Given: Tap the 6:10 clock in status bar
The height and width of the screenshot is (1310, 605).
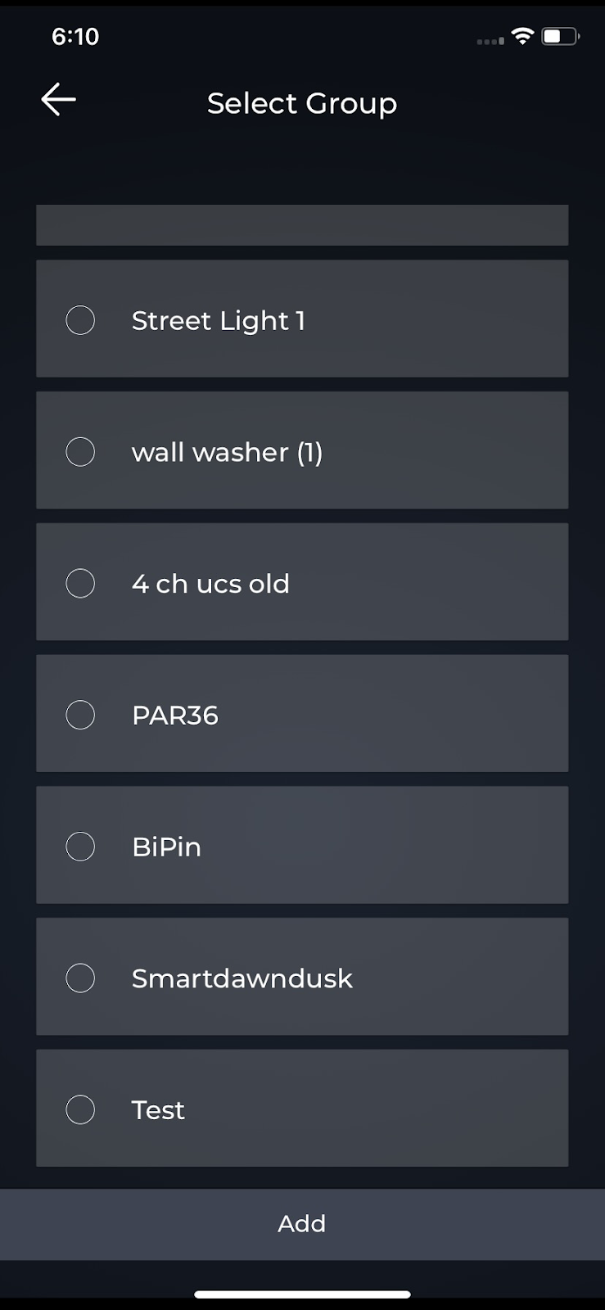Looking at the screenshot, I should coord(75,36).
